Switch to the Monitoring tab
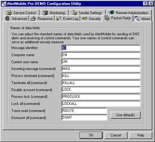This screenshot has height=142, width=155. (54, 13)
